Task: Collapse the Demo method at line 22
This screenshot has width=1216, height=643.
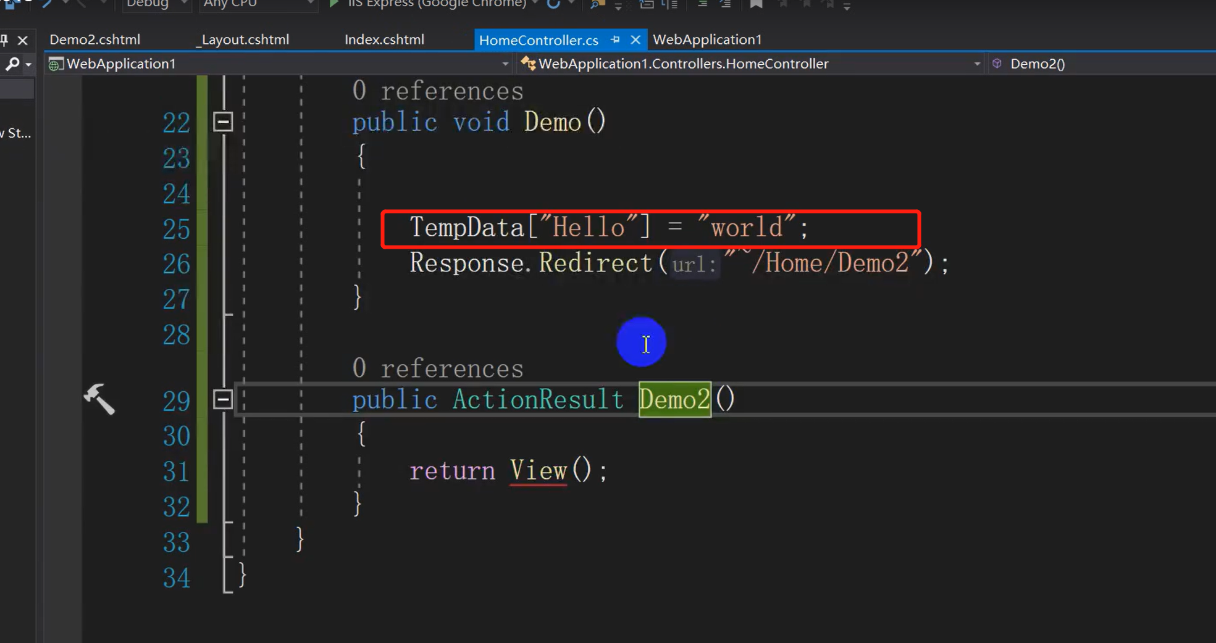Action: tap(223, 122)
